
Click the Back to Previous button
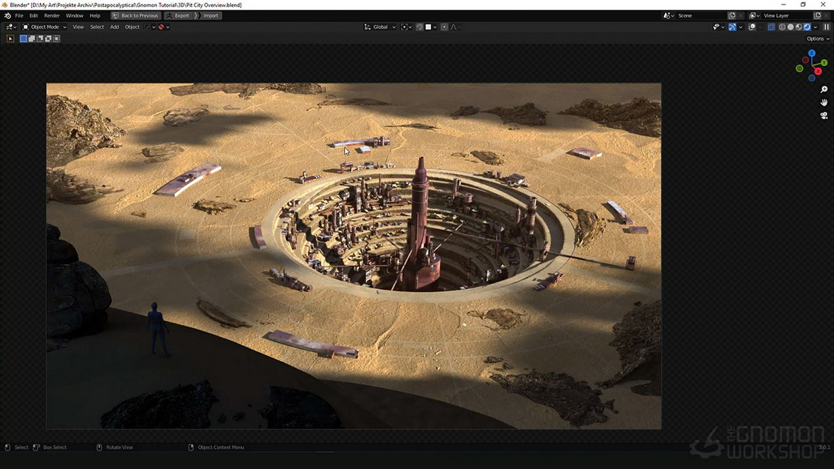click(135, 15)
